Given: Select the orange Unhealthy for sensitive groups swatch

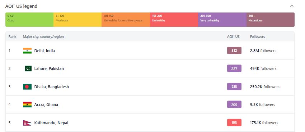Looking at the screenshot, I should click(126, 20).
